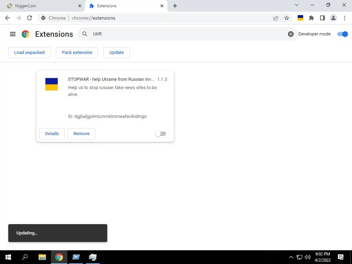
Task: Open a new tab with plus button
Action: tap(175, 6)
